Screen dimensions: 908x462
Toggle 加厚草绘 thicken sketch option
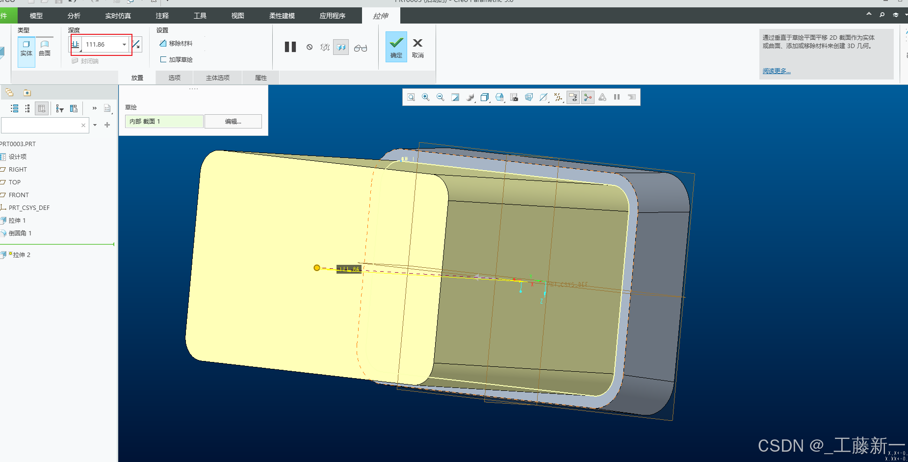click(x=176, y=59)
